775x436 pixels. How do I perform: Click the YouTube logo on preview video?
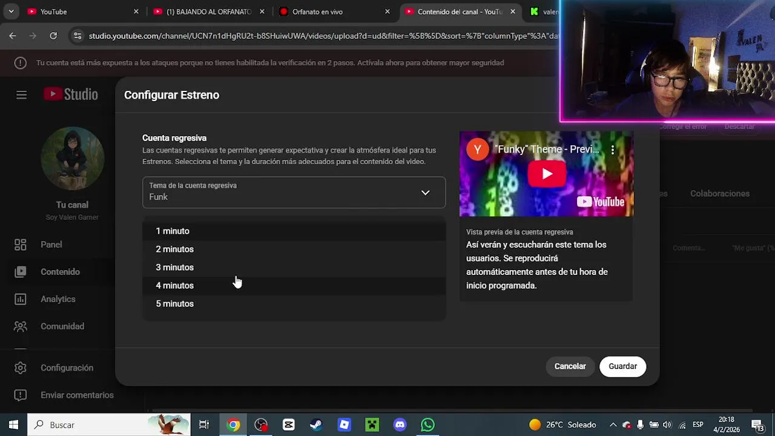click(x=601, y=202)
